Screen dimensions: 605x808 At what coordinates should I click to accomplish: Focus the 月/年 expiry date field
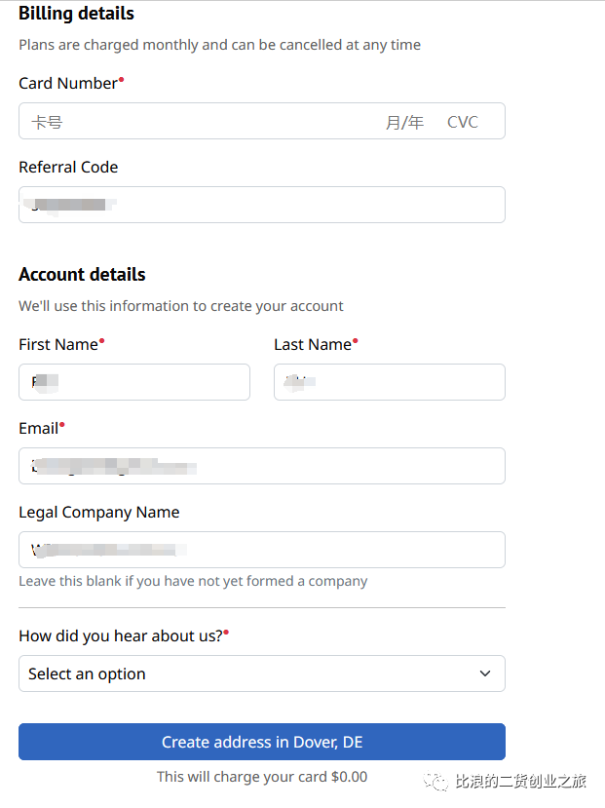404,122
